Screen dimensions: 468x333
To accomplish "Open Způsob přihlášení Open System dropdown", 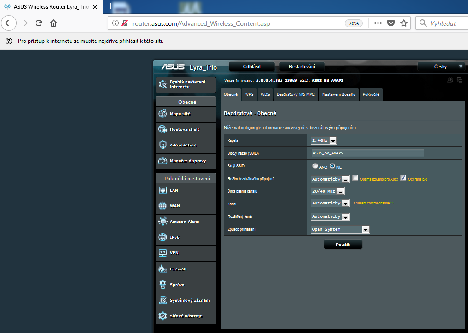I will pos(340,229).
